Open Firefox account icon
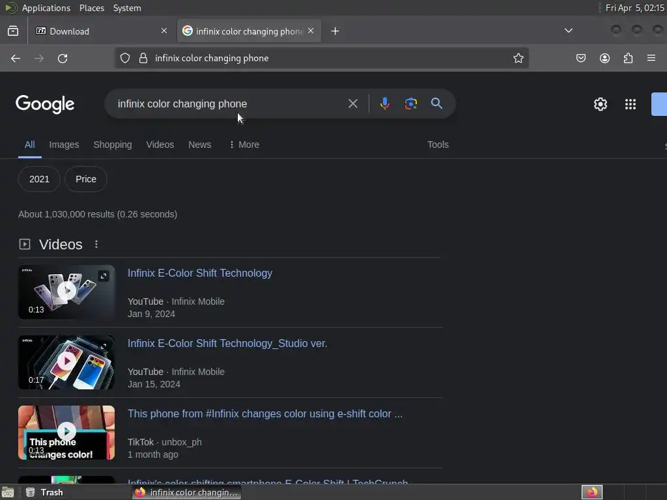Viewport: 667px width, 500px height. click(x=604, y=58)
